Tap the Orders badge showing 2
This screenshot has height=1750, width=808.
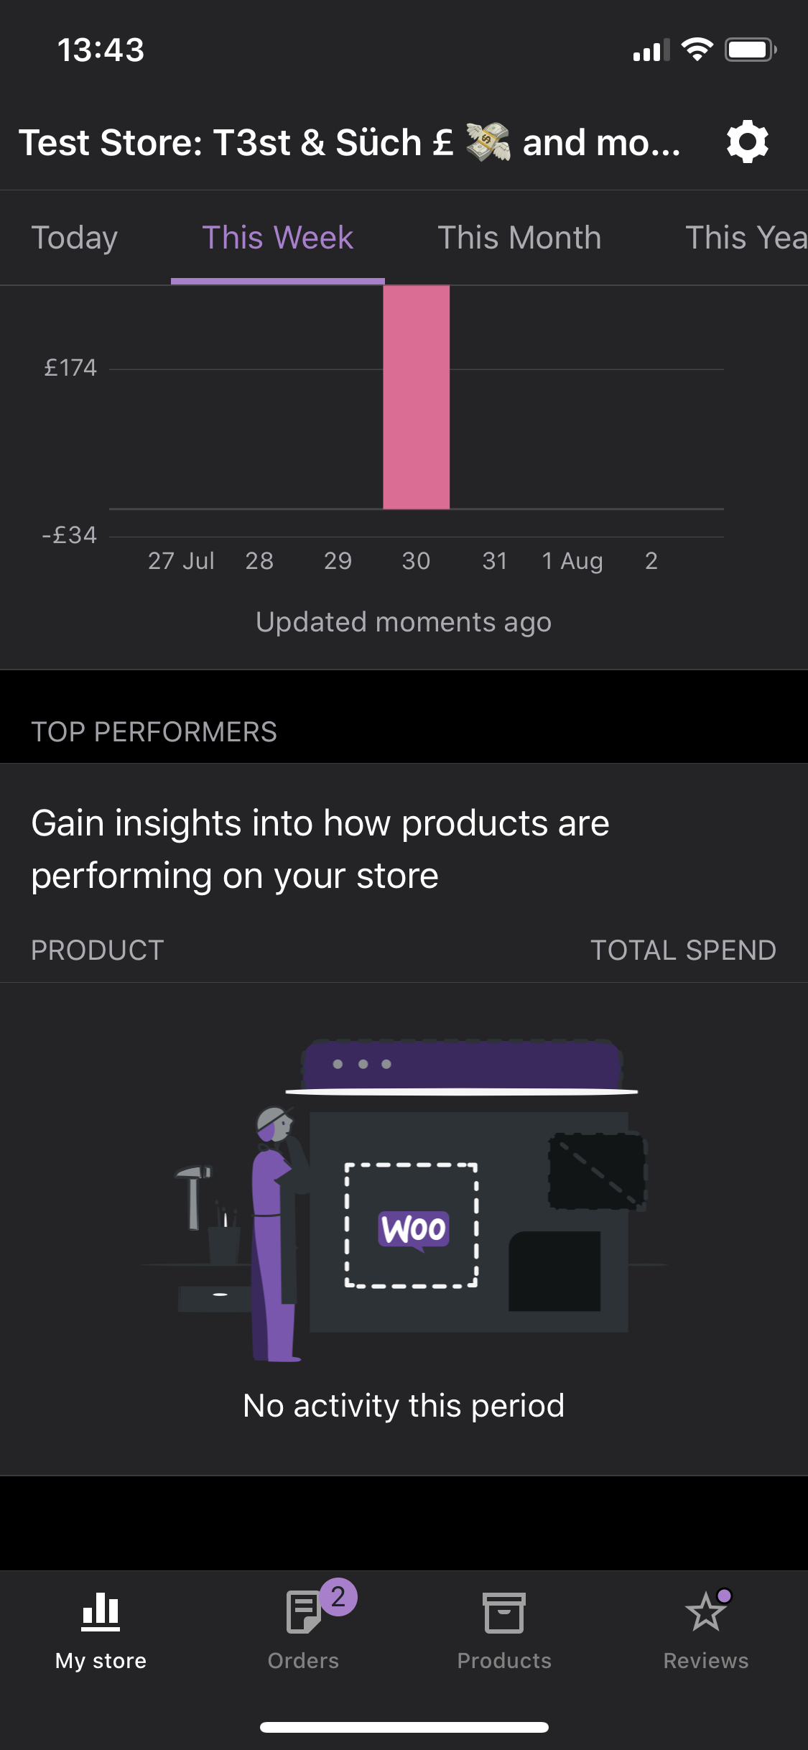point(338,1597)
